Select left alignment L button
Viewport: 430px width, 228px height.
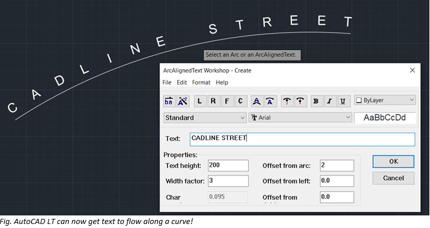click(x=200, y=101)
